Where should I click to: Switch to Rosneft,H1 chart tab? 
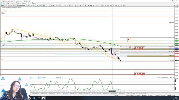142,93
